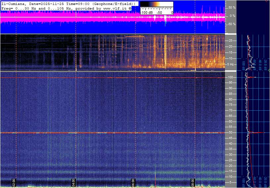Click the red 100 Hz harmonic line

pyautogui.click(x=99, y=78)
